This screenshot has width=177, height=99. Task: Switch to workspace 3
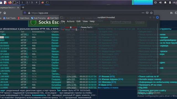[32, 2]
